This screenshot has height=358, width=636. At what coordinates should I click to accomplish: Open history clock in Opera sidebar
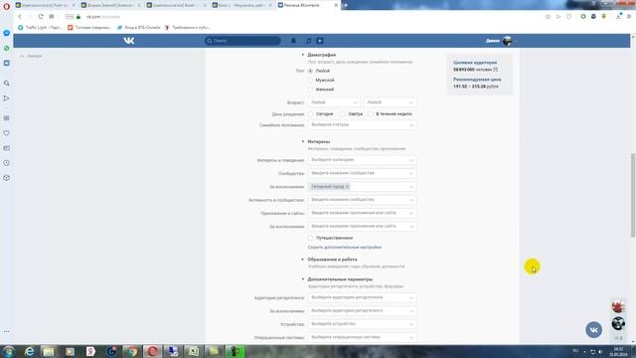[x=7, y=163]
